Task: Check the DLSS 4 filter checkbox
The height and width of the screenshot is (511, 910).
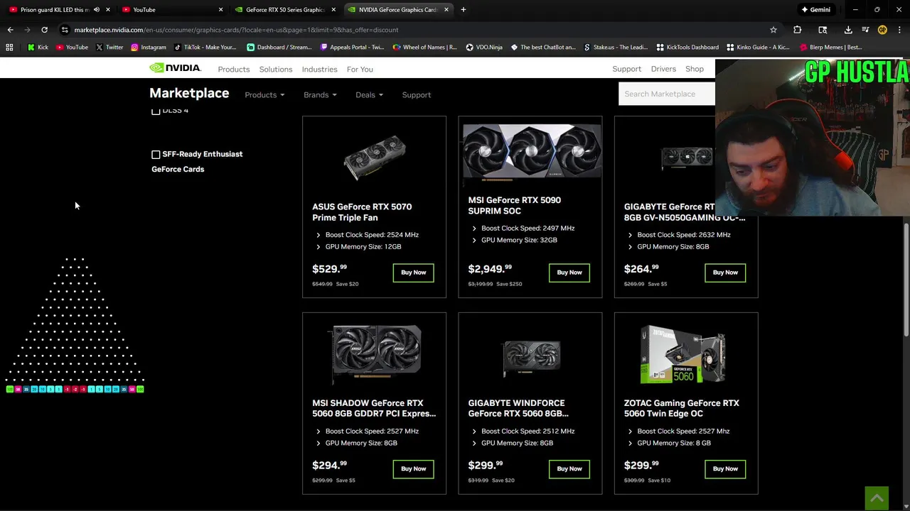Action: click(x=156, y=111)
